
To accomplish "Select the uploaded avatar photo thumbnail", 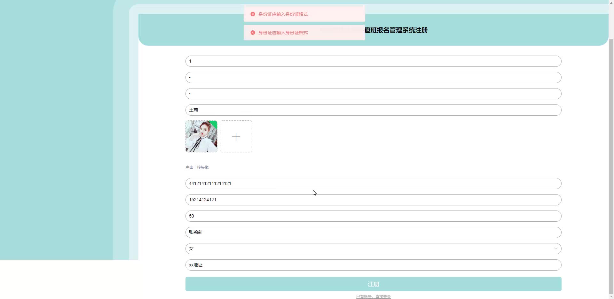I will [201, 136].
